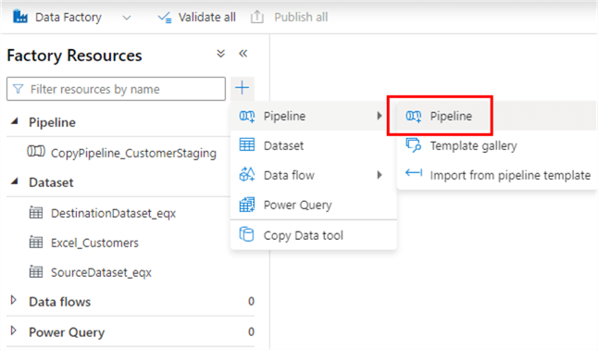This screenshot has width=598, height=350.
Task: Click the Dataset grid icon in menu
Action: pyautogui.click(x=247, y=144)
